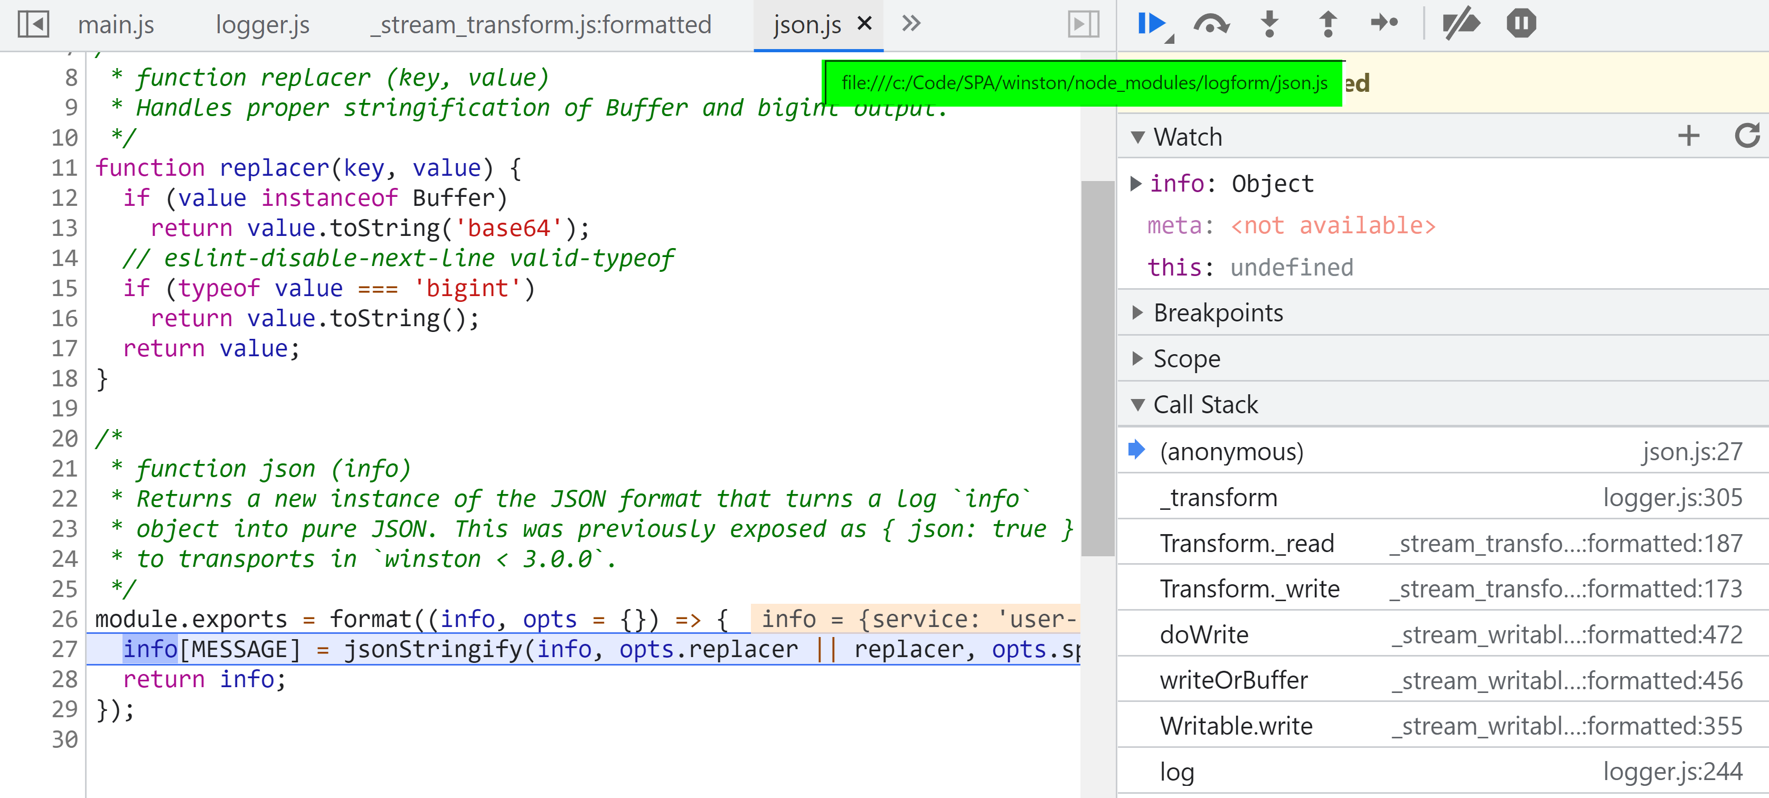This screenshot has width=1769, height=798.
Task: Step over next function call
Action: click(x=1211, y=24)
